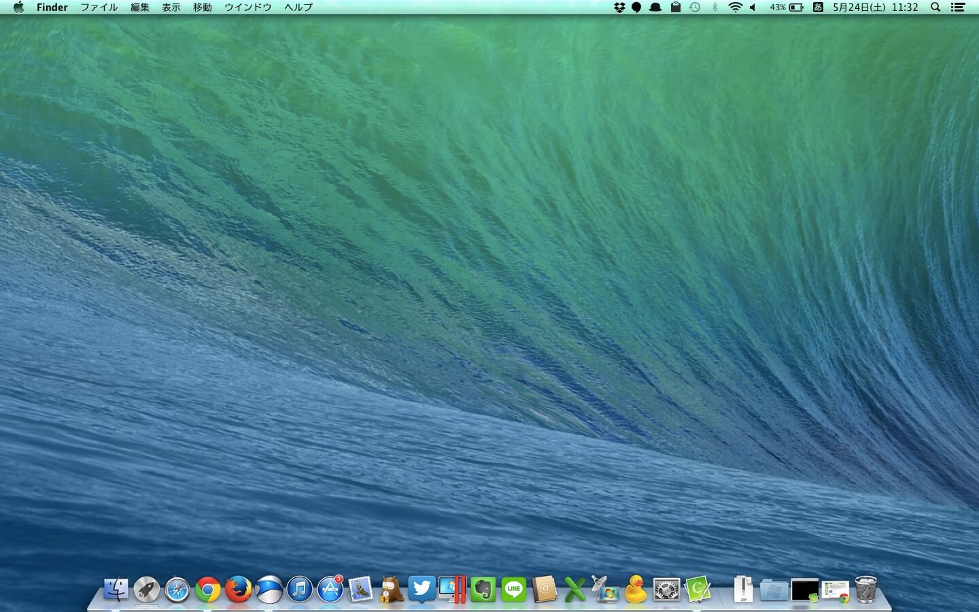Open the Finder application menu
This screenshot has width=979, height=612.
pyautogui.click(x=52, y=7)
